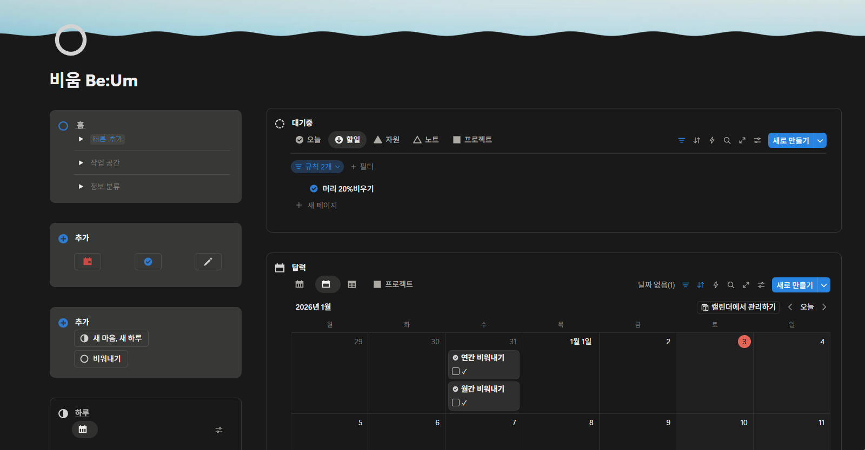Screen dimensions: 865x450
Task: Open 프로젝트 tab in 달력
Action: tap(393, 284)
